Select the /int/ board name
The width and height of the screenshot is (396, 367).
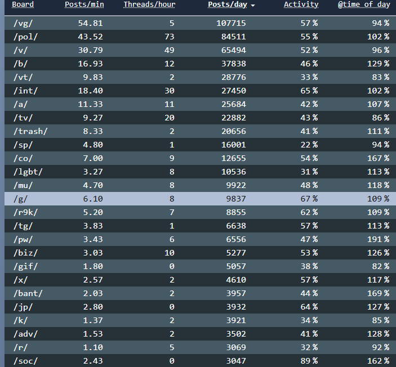25,91
